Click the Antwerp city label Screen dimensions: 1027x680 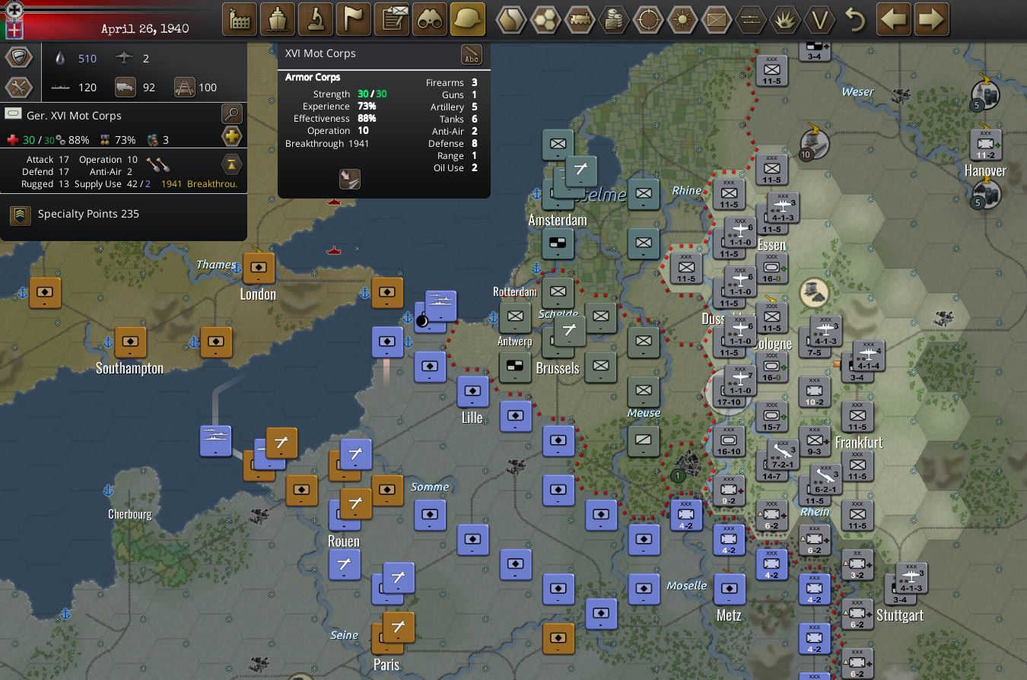[515, 342]
